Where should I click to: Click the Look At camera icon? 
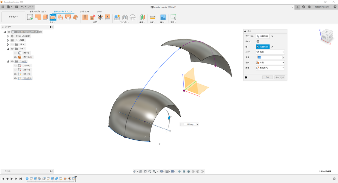(140, 171)
